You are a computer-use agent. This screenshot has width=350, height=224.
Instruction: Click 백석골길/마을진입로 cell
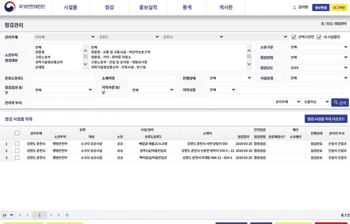tap(153, 158)
